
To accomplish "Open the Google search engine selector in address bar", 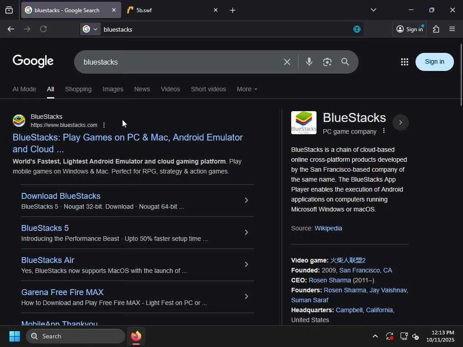I will [x=90, y=29].
